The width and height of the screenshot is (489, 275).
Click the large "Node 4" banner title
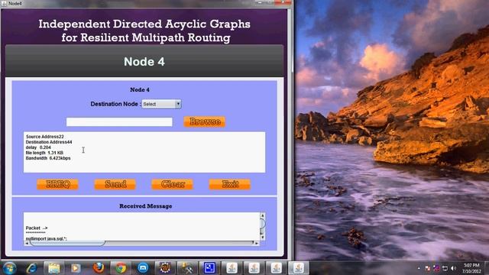pos(144,61)
